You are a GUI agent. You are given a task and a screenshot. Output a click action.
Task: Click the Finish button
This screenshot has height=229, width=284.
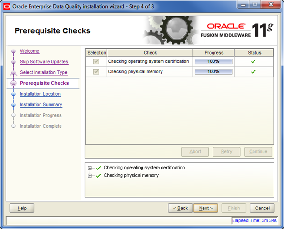pos(234,208)
